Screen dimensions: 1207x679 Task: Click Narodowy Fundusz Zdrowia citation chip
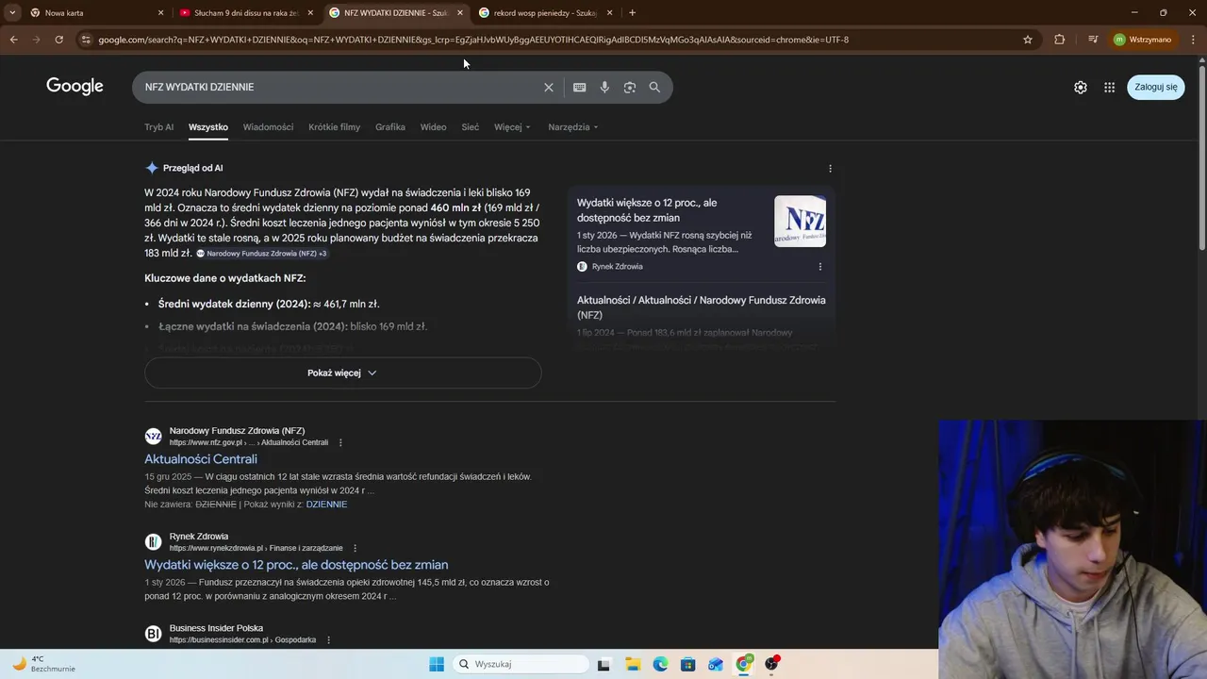point(262,254)
